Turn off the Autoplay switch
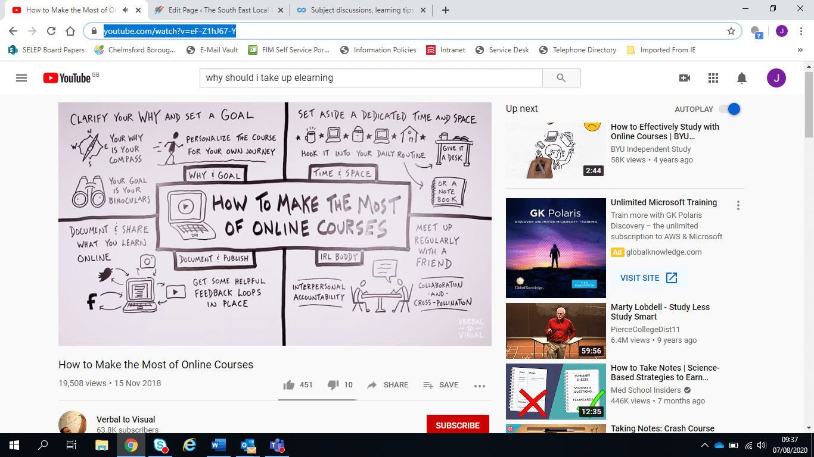 coord(729,109)
